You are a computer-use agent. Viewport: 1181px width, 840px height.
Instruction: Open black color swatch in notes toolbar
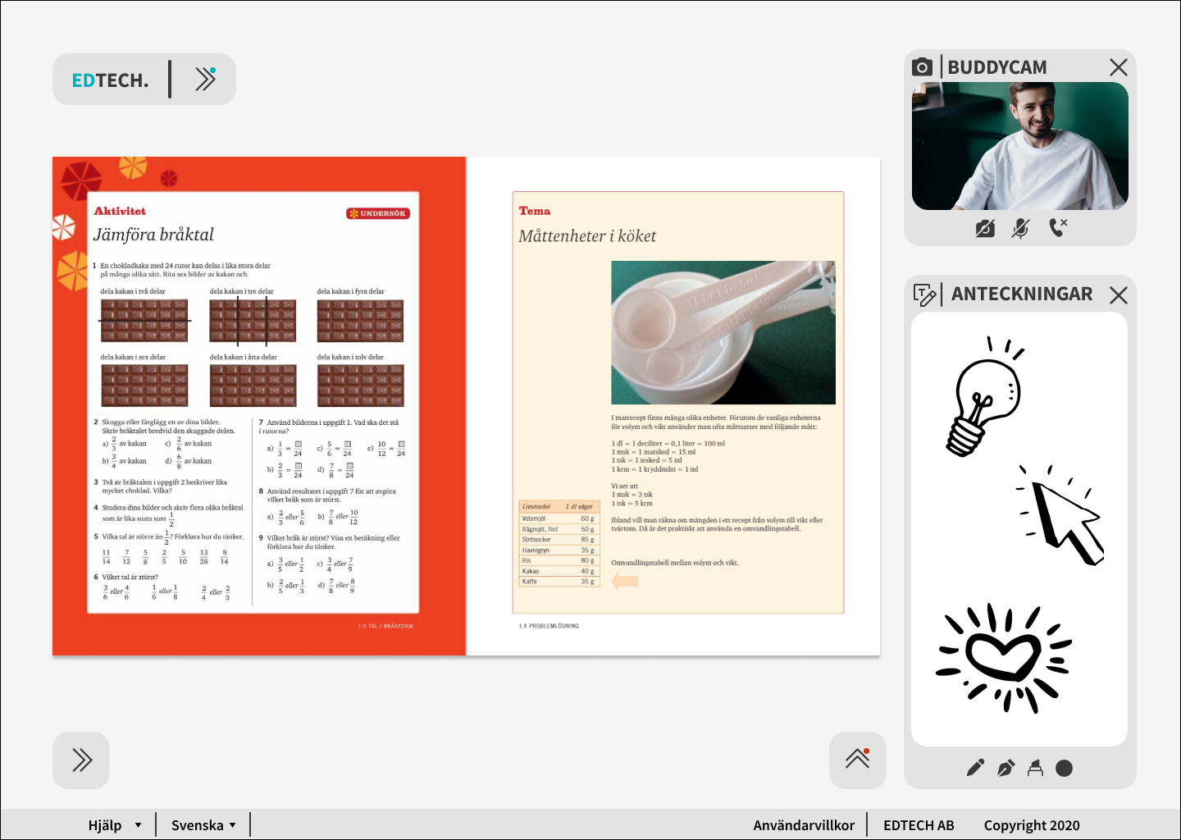(x=1065, y=768)
